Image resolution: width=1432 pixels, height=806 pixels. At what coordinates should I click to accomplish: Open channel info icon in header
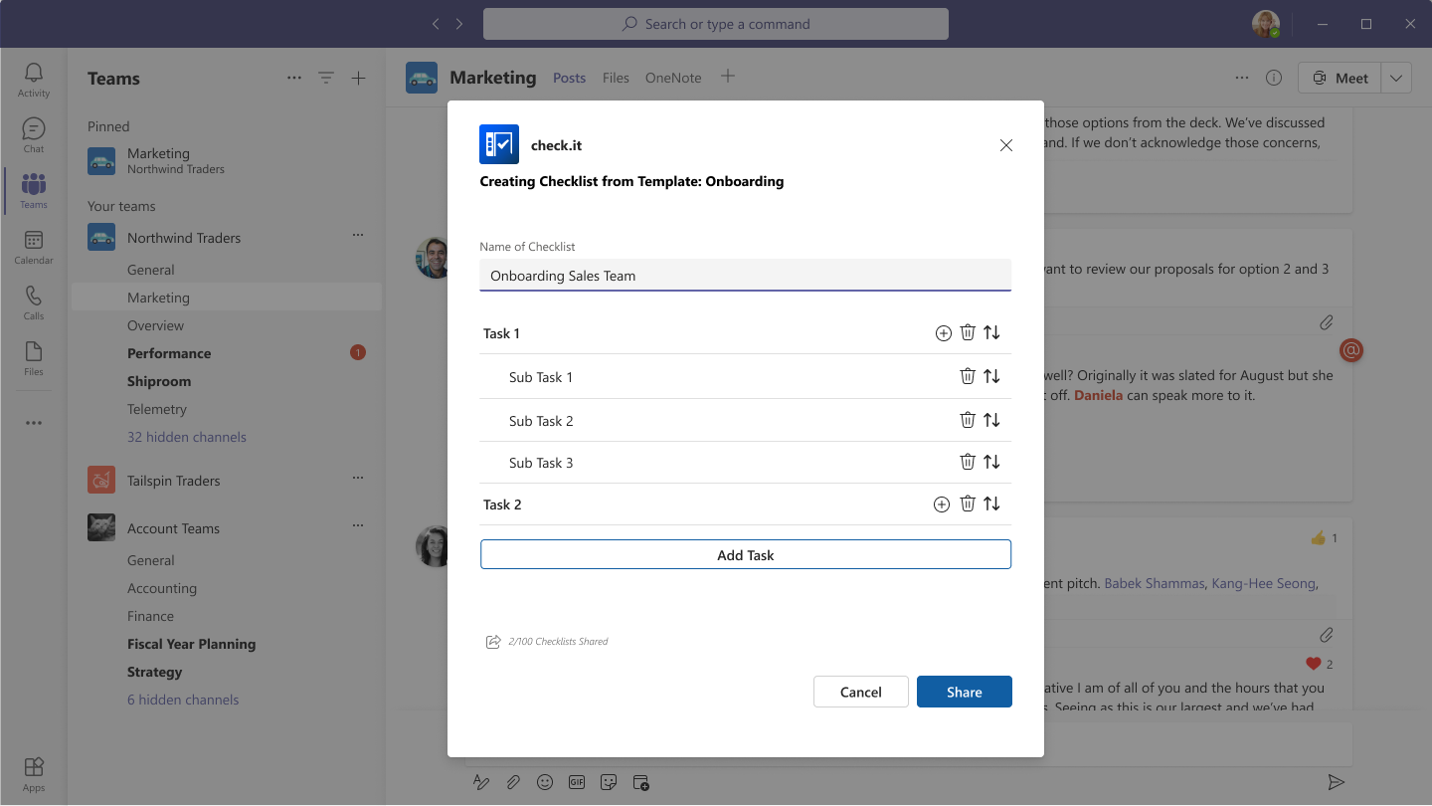coord(1273,78)
